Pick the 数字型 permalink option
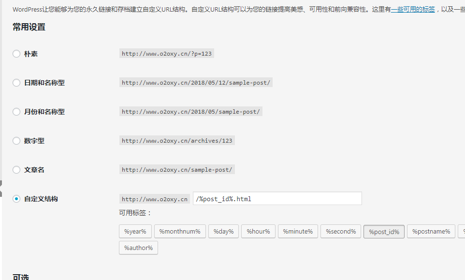The image size is (465, 280). [16, 141]
